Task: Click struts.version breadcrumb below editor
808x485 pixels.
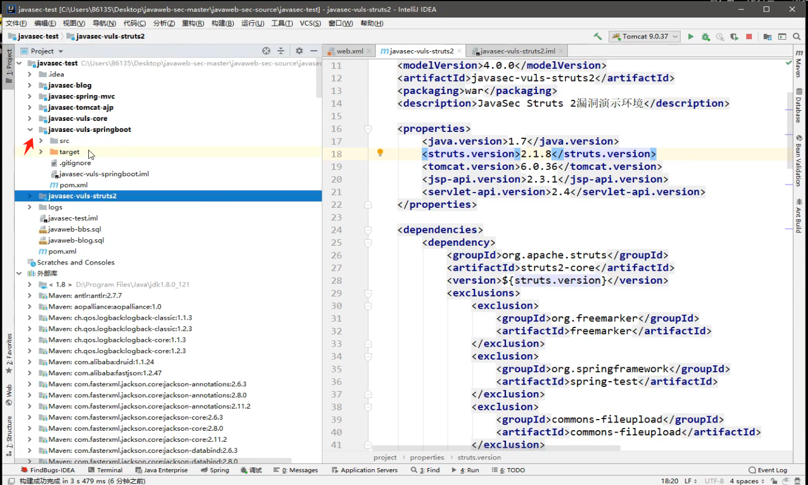Action: [479, 458]
